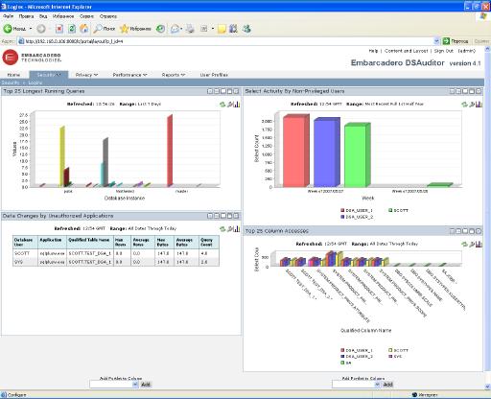491x399 pixels.
Task: Click the Application column header
Action: pos(52,242)
